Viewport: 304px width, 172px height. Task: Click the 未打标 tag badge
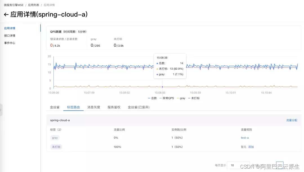click(56, 147)
